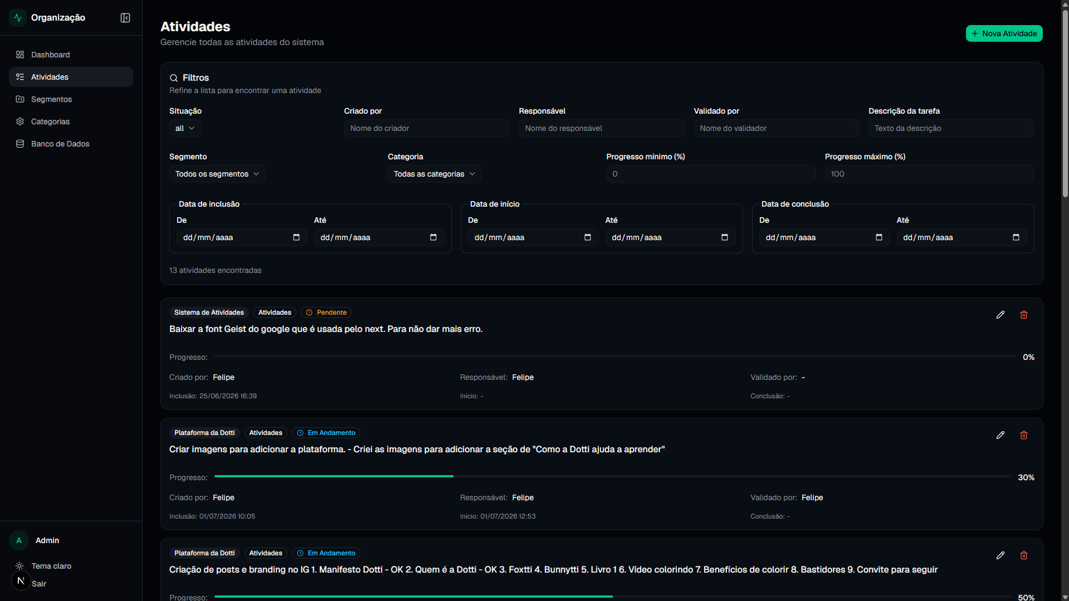
Task: Delete the 'Baixar a font Geist' activity
Action: [1024, 315]
